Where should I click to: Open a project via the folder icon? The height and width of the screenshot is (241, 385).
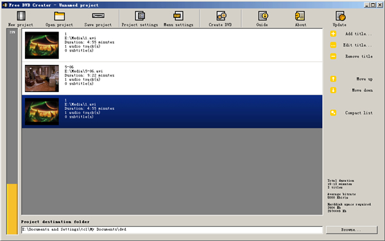click(x=60, y=16)
